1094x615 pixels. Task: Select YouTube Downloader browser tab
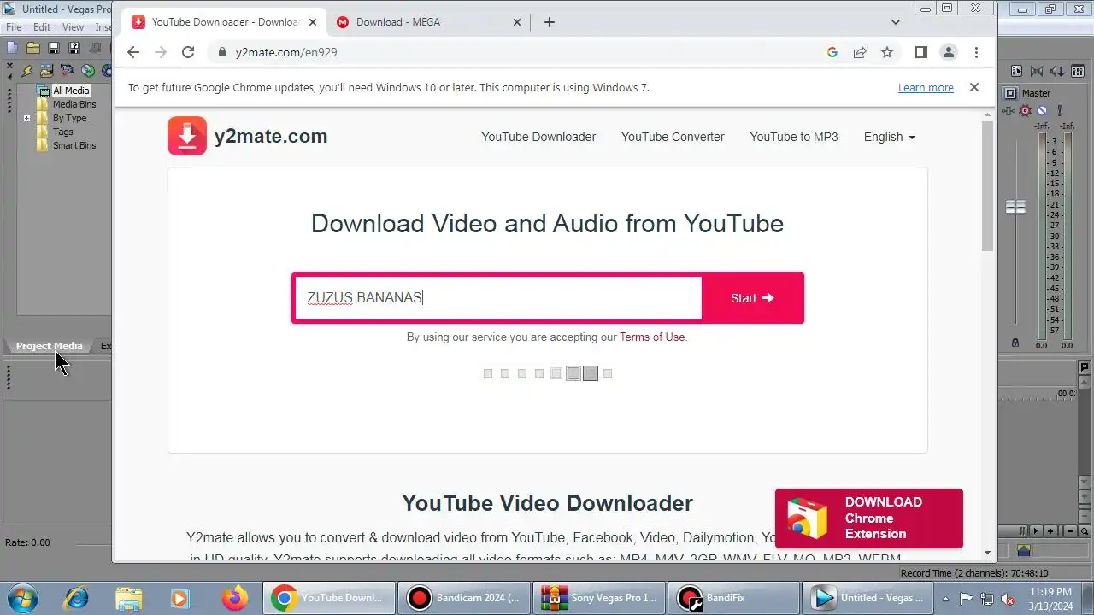[224, 22]
